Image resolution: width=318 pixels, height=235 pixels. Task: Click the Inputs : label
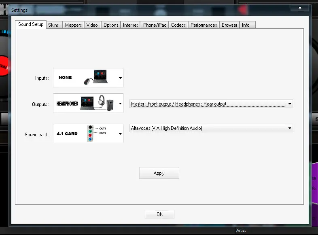click(42, 78)
